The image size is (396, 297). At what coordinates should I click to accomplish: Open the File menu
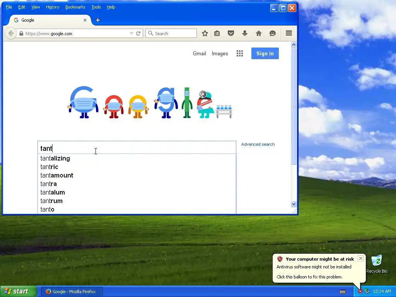click(9, 7)
